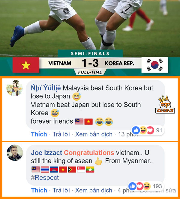Click Xem bản dịch on Joe Izzact's comment
Image resolution: width=180 pixels, height=199 pixels.
pos(94,190)
